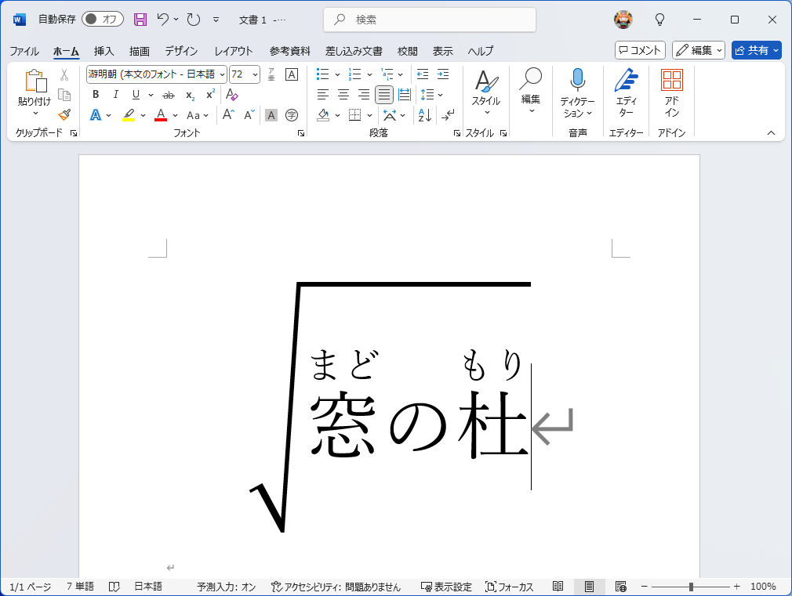Click the clear all formatting icon
792x596 pixels.
[231, 95]
